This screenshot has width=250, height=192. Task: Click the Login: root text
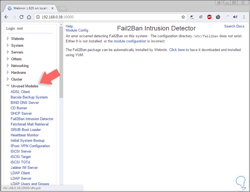[15, 29]
